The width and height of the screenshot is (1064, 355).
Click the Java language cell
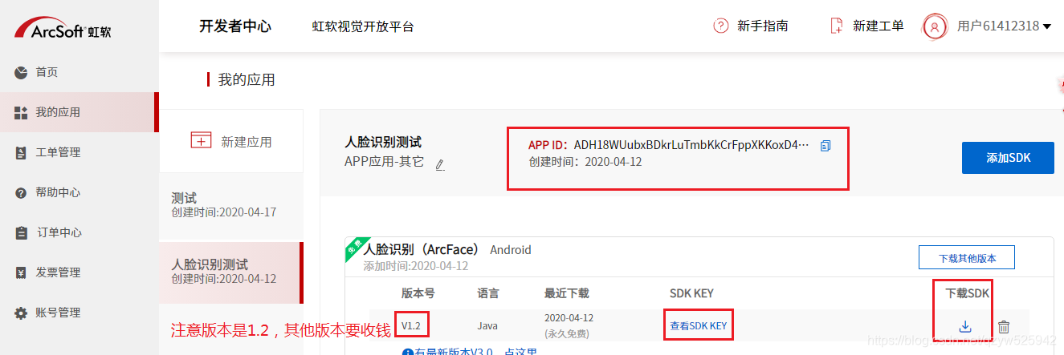pos(488,325)
